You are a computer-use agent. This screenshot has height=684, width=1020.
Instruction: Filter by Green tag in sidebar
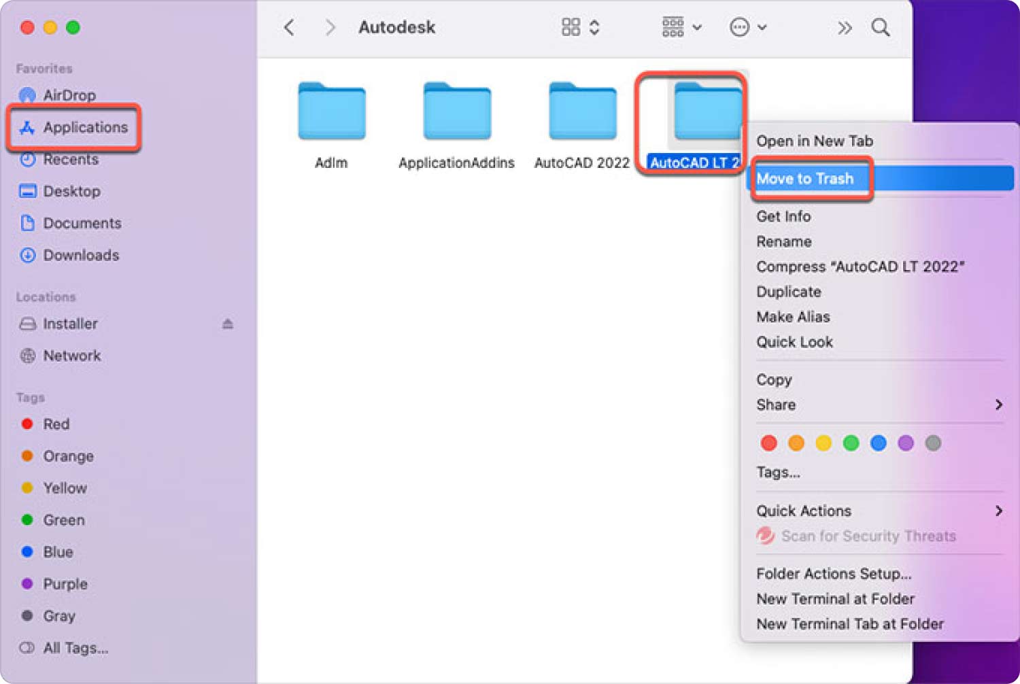pos(53,520)
